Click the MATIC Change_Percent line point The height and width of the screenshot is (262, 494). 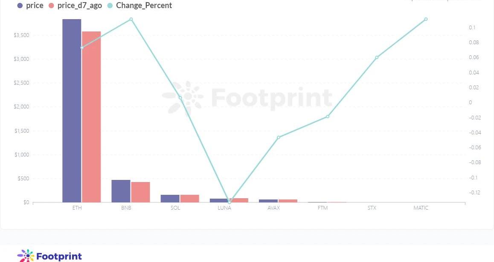426,19
